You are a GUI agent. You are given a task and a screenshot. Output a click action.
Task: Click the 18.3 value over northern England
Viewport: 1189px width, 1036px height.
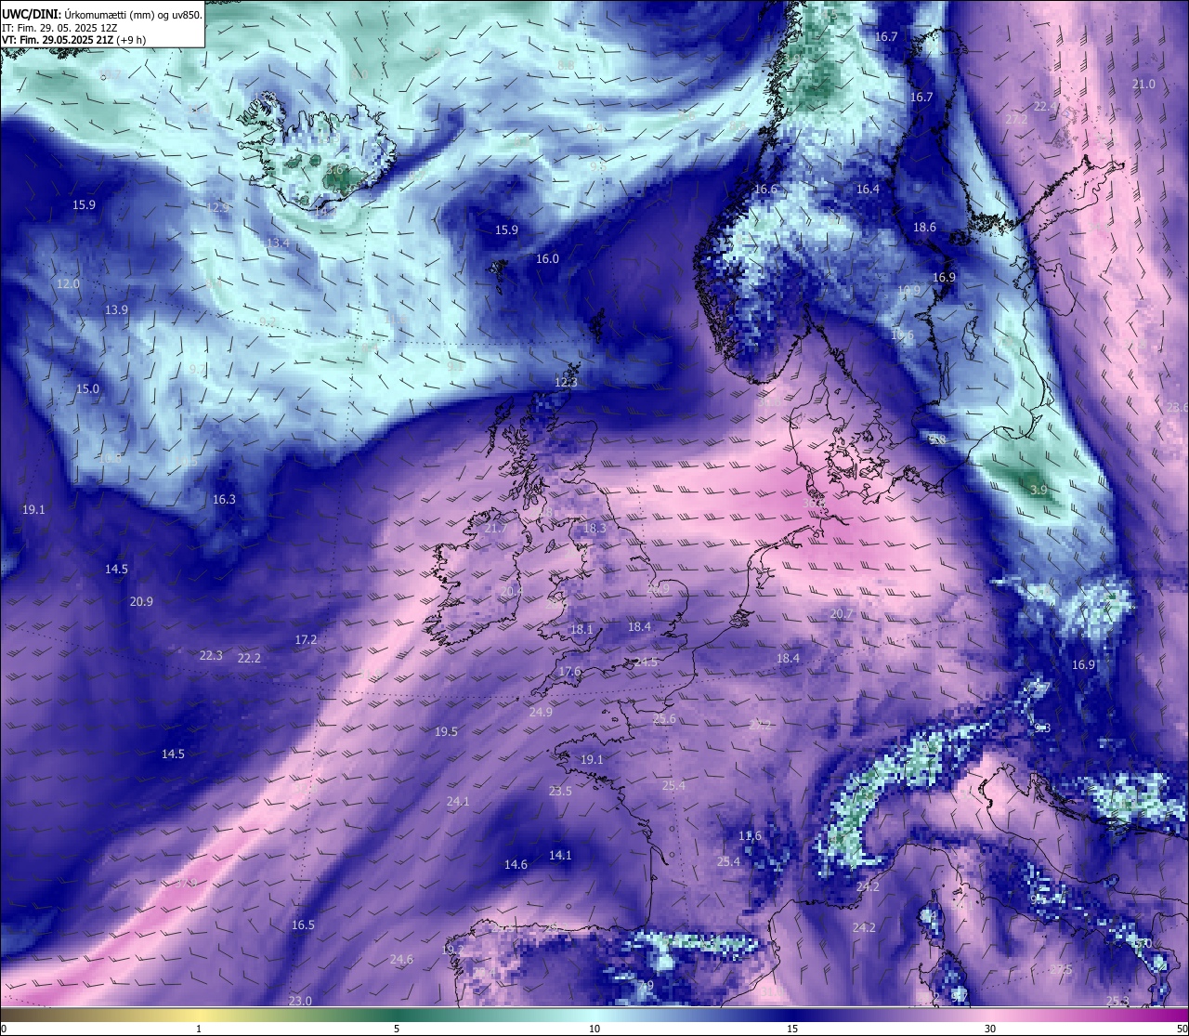(x=594, y=529)
